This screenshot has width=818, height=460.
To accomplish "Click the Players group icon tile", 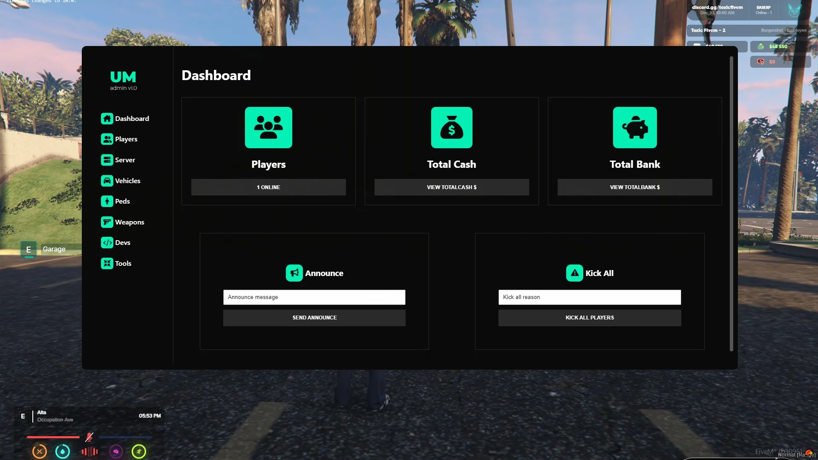I will click(x=268, y=128).
